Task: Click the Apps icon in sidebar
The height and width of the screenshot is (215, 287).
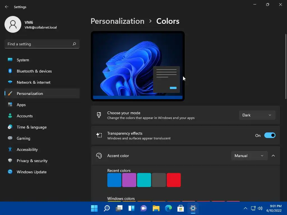Action: pyautogui.click(x=10, y=105)
